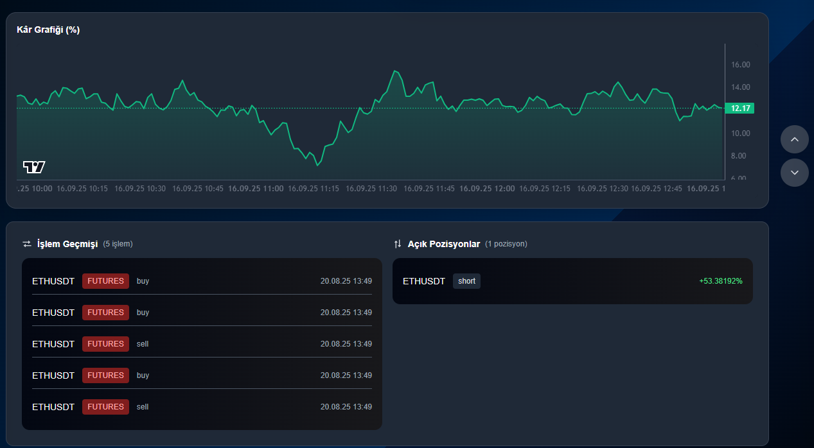Click the 14.00 price axis label

click(741, 87)
